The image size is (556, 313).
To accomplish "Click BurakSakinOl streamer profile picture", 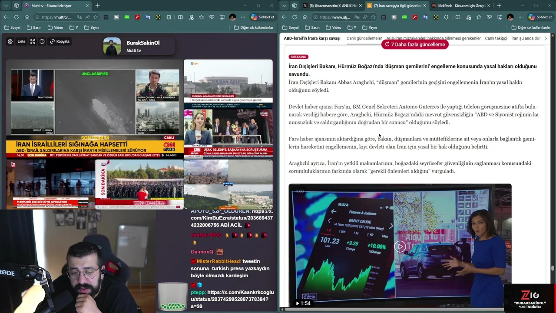I will [112, 46].
